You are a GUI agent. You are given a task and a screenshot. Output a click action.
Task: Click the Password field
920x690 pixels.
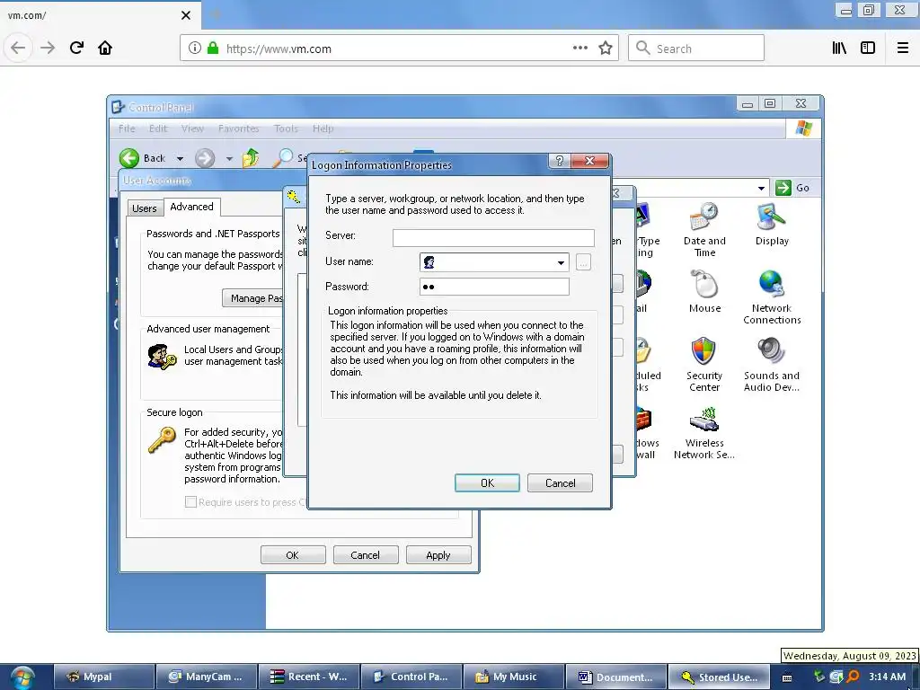[495, 287]
